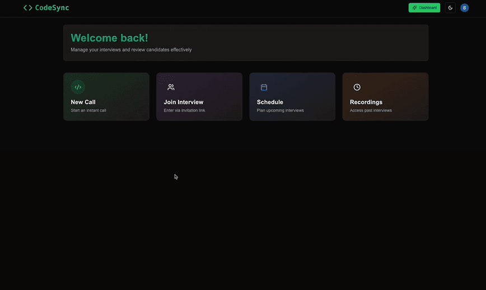
Task: Open the Dashboard button
Action: click(424, 8)
